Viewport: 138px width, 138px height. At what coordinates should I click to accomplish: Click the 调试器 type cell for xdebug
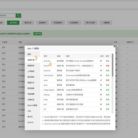pyautogui.click(x=60, y=95)
